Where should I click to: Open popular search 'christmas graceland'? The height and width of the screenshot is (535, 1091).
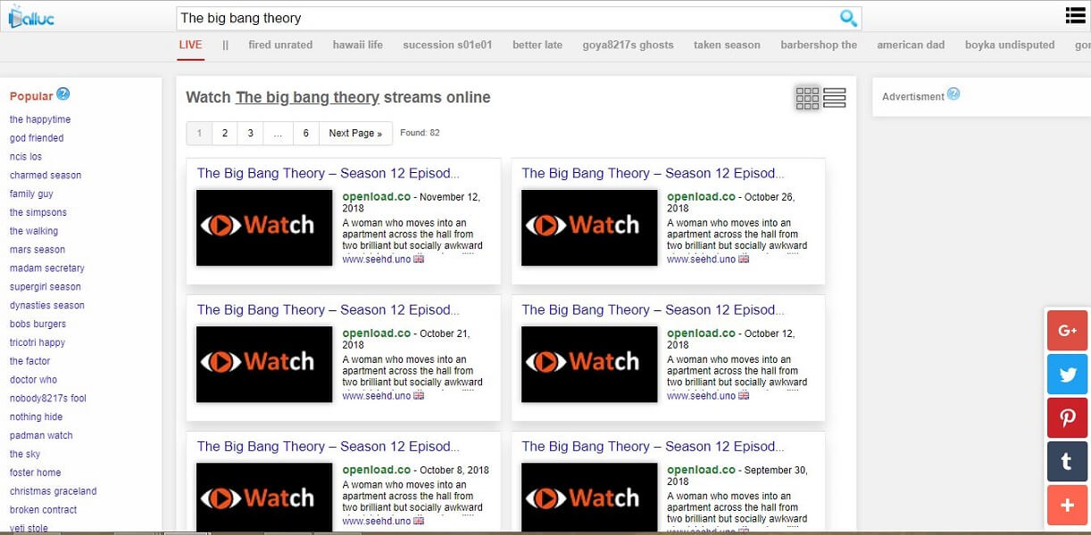click(54, 491)
